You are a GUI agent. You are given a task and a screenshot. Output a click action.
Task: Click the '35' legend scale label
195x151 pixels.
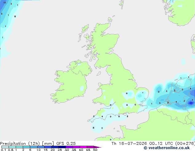pos(74,150)
